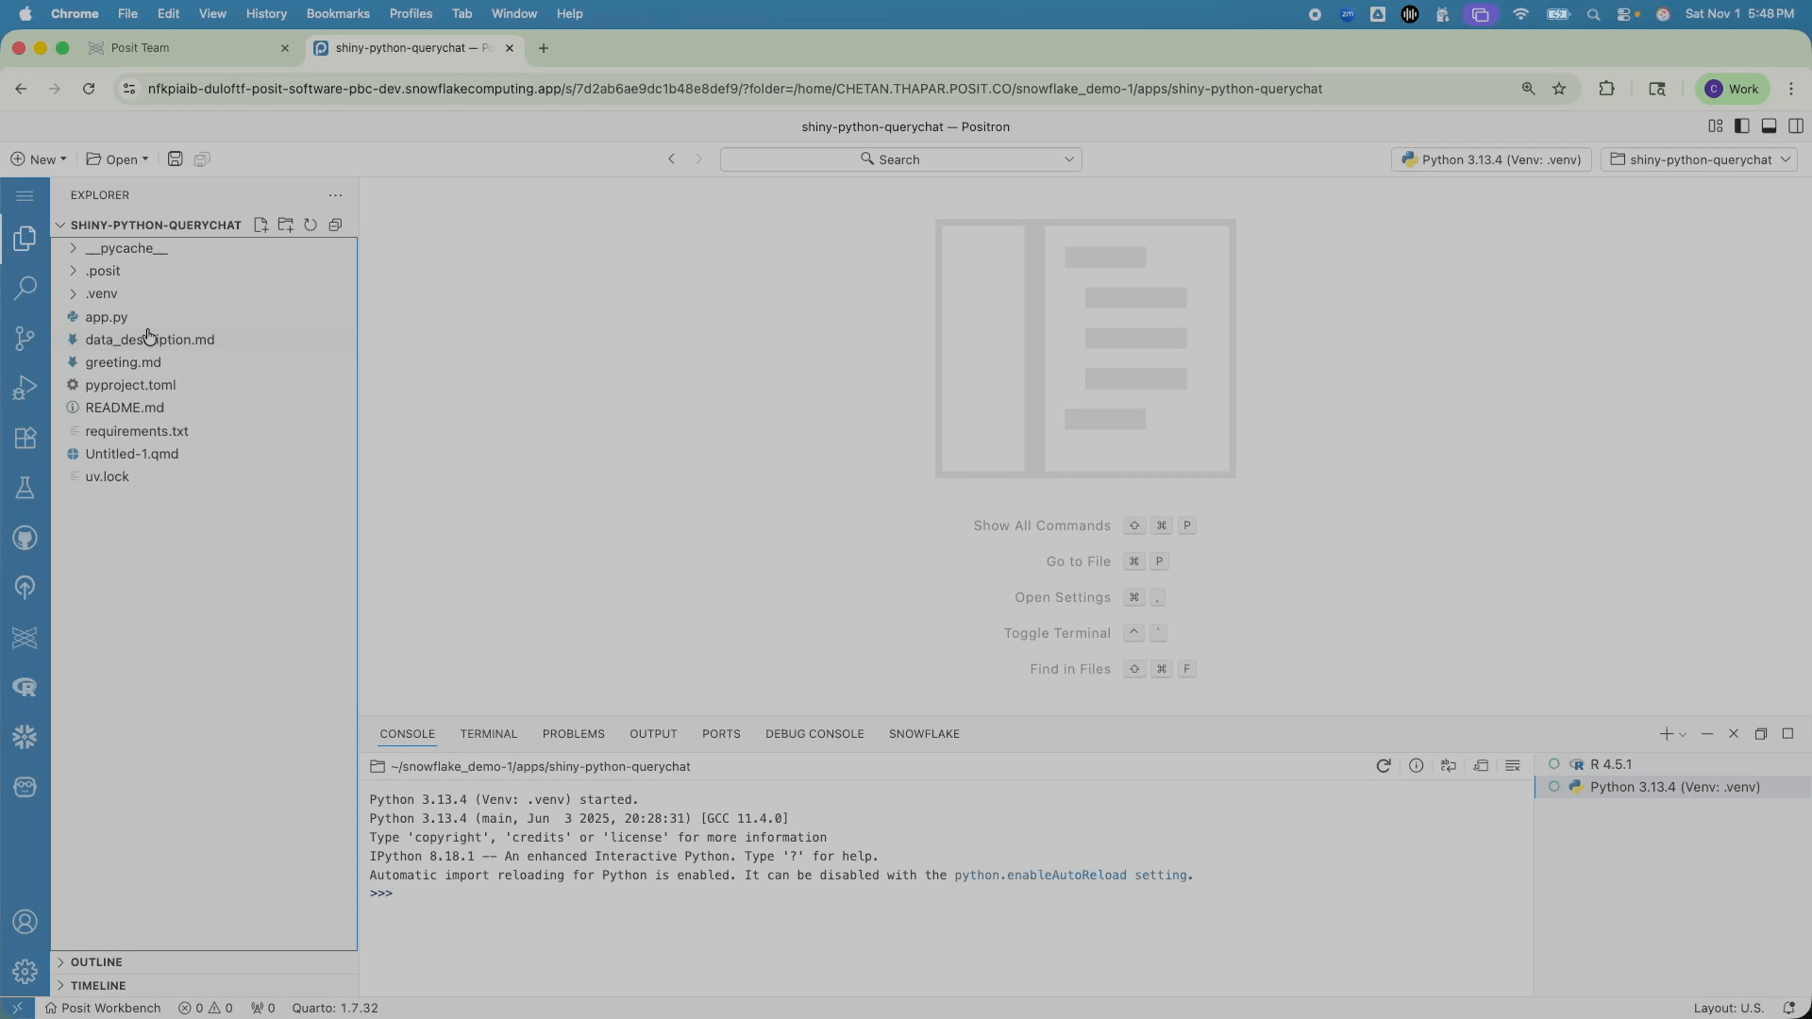The width and height of the screenshot is (1812, 1019).
Task: Click New File icon in Explorer header
Action: pos(261,225)
